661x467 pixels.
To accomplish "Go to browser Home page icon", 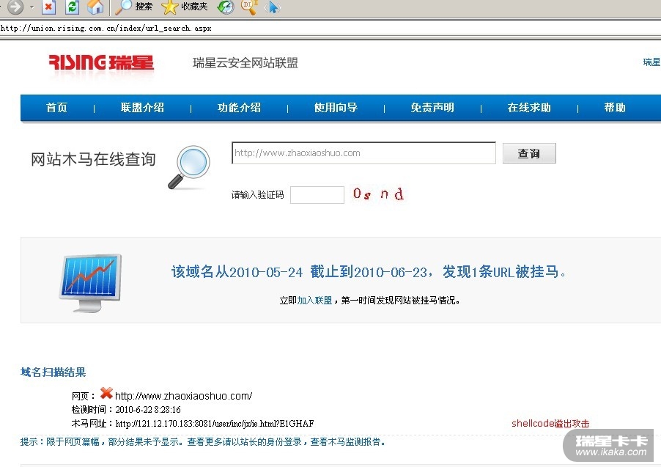I will [95, 7].
